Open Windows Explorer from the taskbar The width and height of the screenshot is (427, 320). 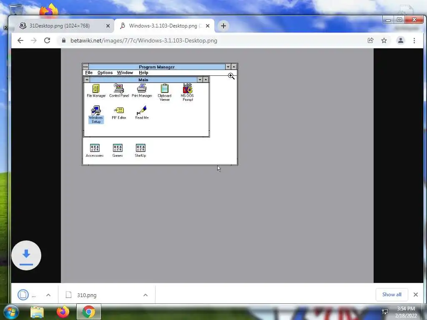(x=37, y=312)
